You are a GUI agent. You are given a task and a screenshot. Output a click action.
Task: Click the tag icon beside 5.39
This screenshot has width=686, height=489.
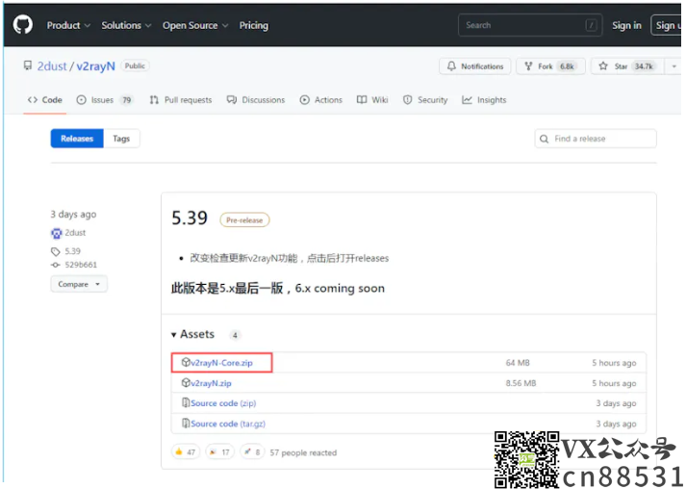coord(56,251)
